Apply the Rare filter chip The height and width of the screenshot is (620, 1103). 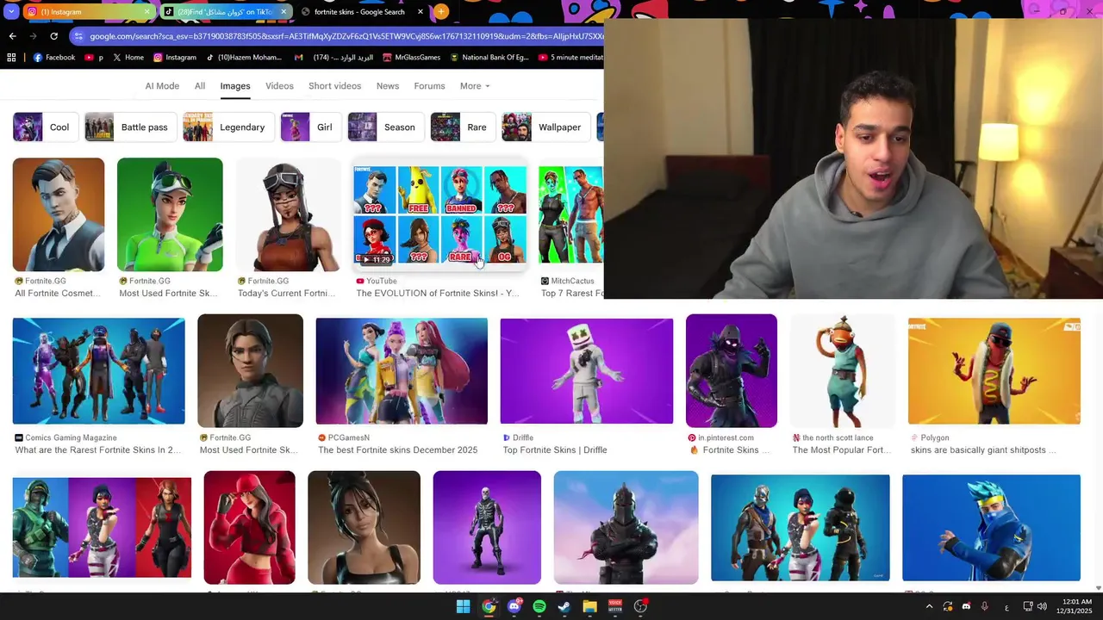463,127
